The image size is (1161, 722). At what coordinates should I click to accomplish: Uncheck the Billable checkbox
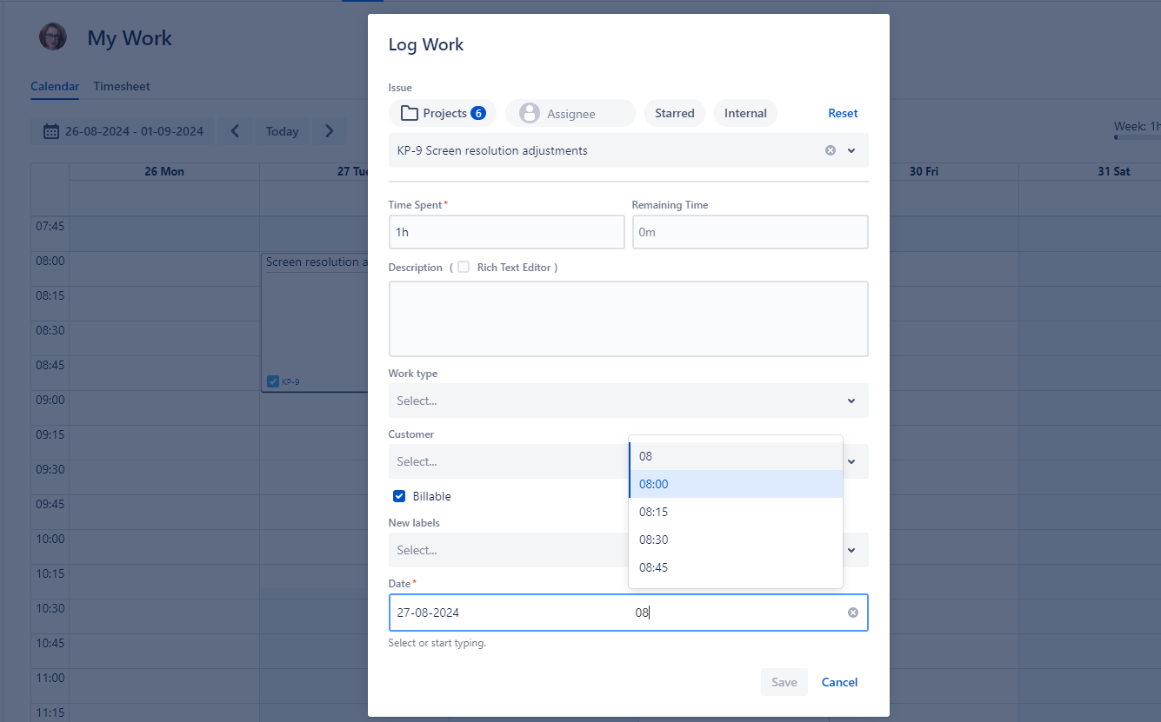[399, 496]
